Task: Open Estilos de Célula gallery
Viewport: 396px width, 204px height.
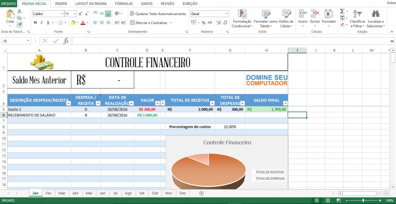Action: click(x=287, y=19)
